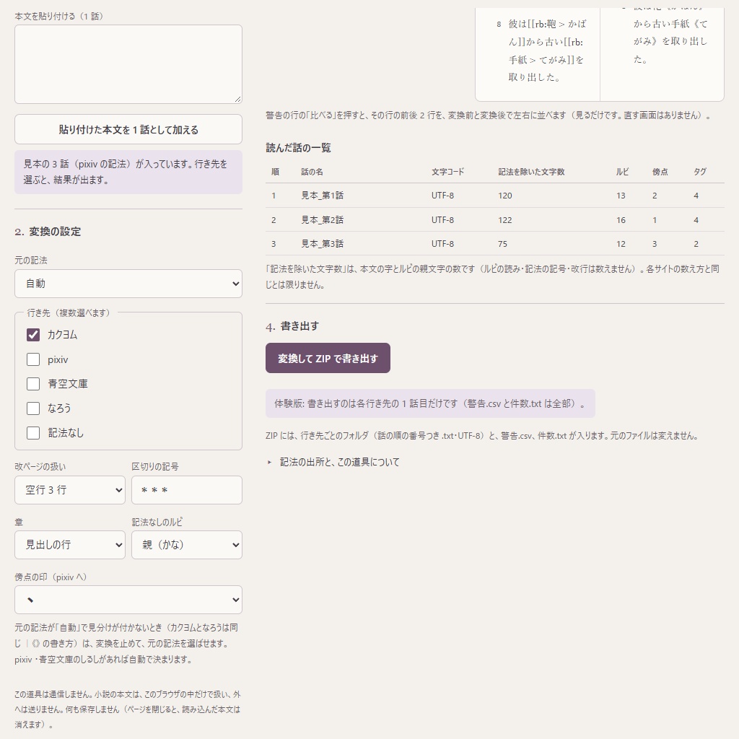Viewport: 739px width, 739px height.
Task: Open the 傍点の印 dropdown
Action: coord(128,600)
